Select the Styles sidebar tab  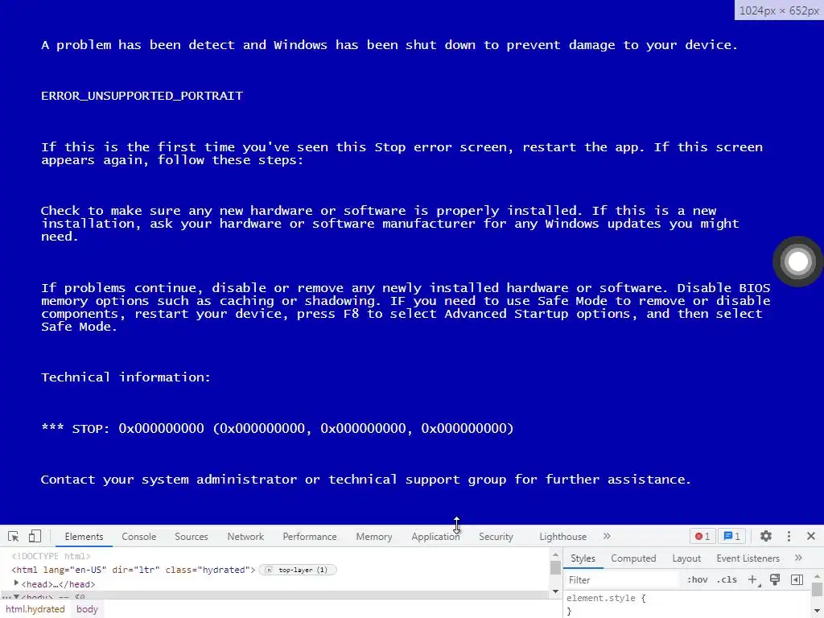(x=583, y=558)
